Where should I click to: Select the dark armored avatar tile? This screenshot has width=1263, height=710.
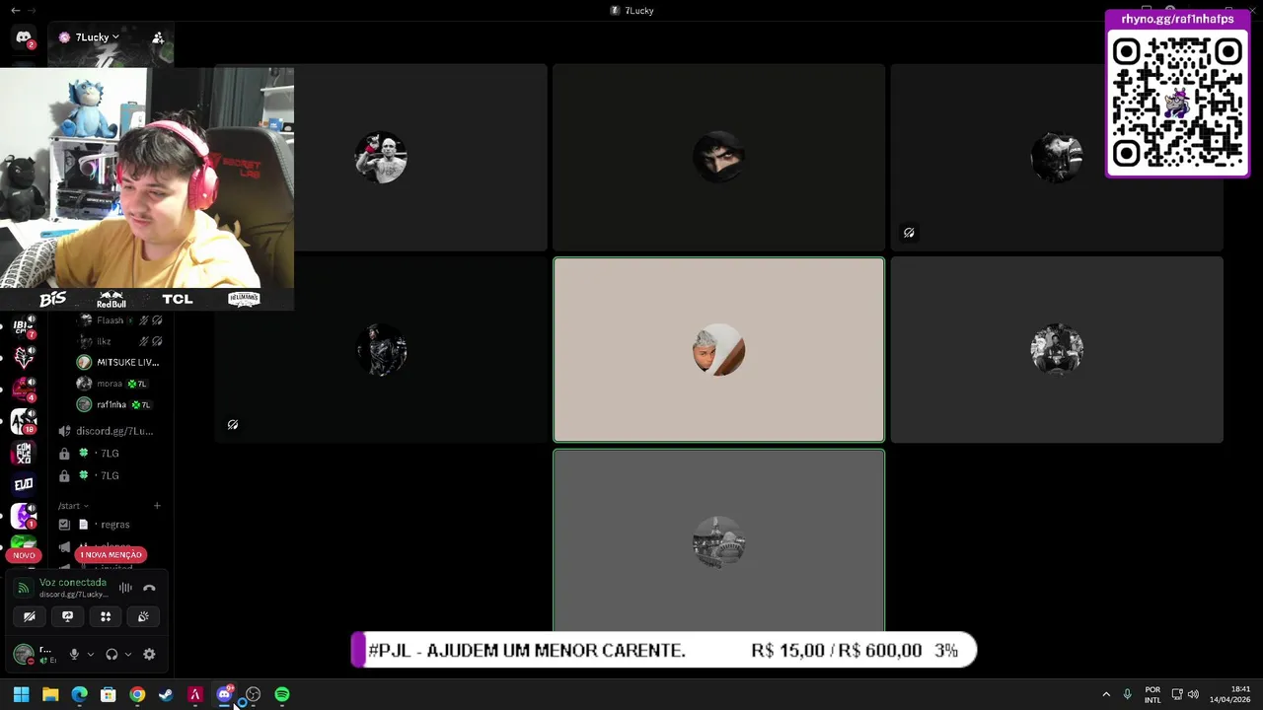(x=381, y=350)
